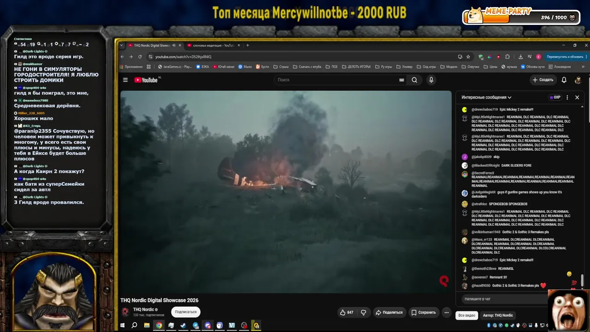
Task: Switch to the 'слоновья медитация' tab
Action: pos(214,45)
